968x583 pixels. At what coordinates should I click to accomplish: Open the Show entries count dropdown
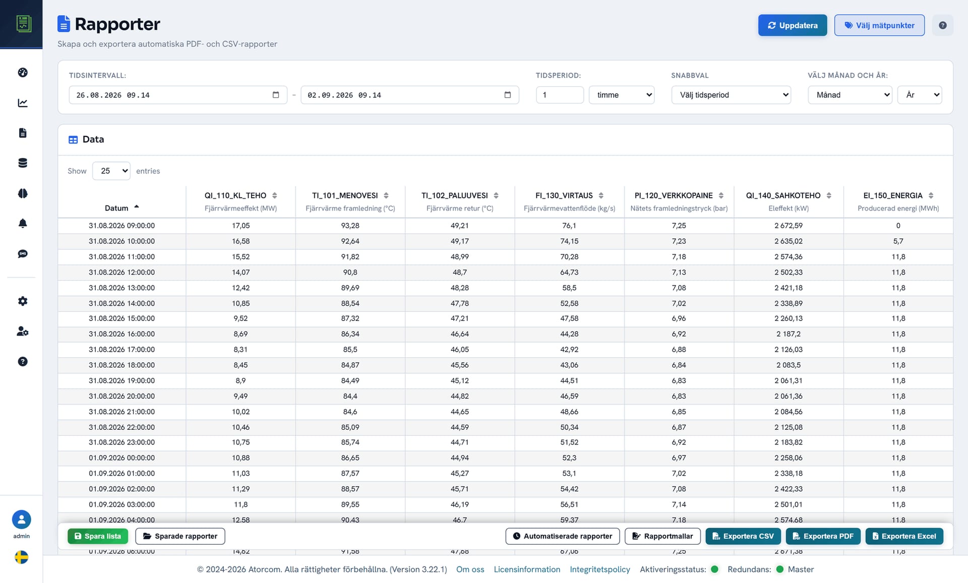(x=111, y=171)
